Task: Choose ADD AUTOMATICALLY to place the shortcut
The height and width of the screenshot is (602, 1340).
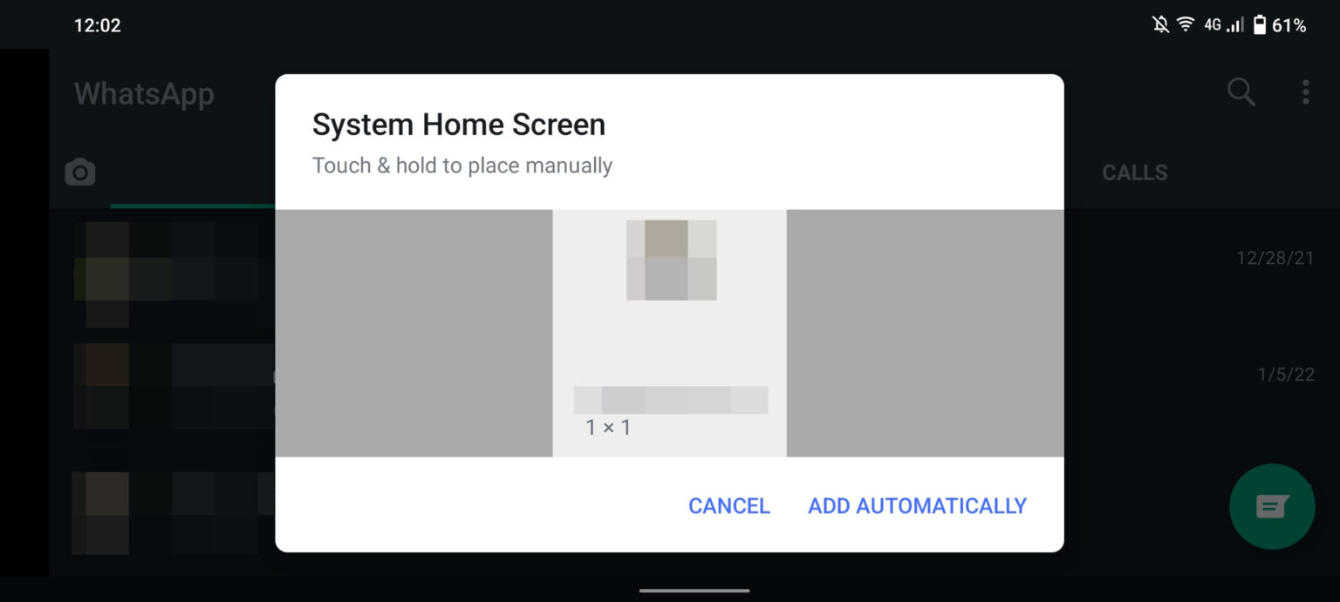Action: click(x=917, y=506)
